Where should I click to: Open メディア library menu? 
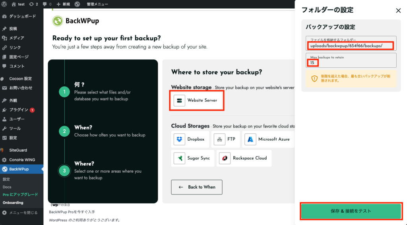(21, 38)
